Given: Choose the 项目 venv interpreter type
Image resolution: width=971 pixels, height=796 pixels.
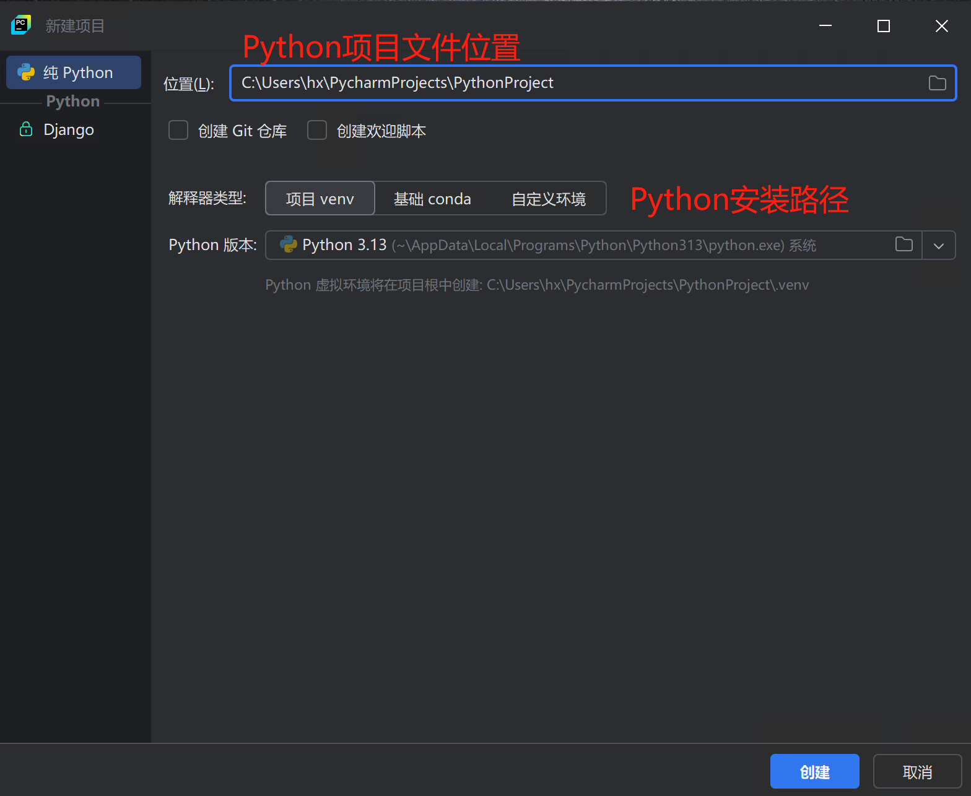Looking at the screenshot, I should (320, 199).
